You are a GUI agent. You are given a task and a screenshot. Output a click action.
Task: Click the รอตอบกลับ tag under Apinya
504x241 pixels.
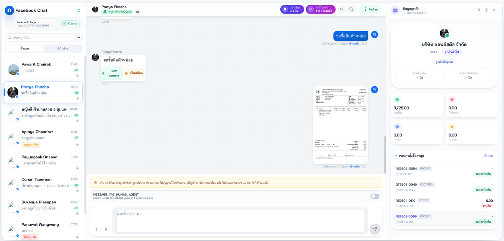click(31, 145)
